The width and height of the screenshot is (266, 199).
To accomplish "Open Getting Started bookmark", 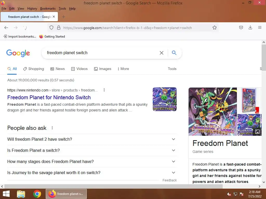I will pos(52,36).
